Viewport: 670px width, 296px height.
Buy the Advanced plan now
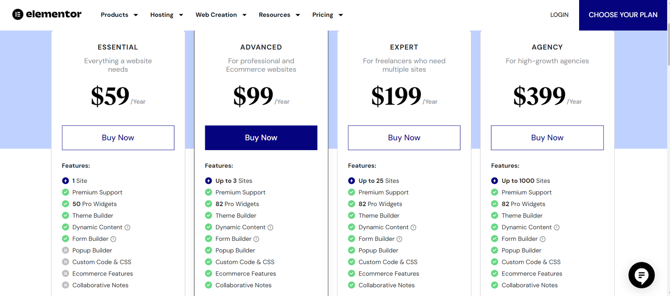coord(261,138)
